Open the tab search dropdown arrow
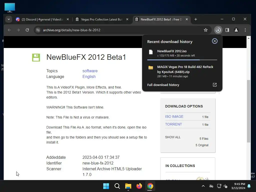 (9, 19)
